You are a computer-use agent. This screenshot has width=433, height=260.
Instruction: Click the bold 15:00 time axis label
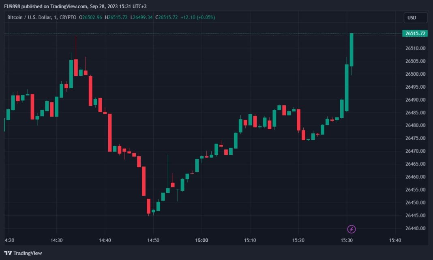[201, 241]
